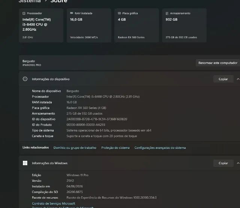Click the info icon beside Informações do dispositivo

pos(25,79)
